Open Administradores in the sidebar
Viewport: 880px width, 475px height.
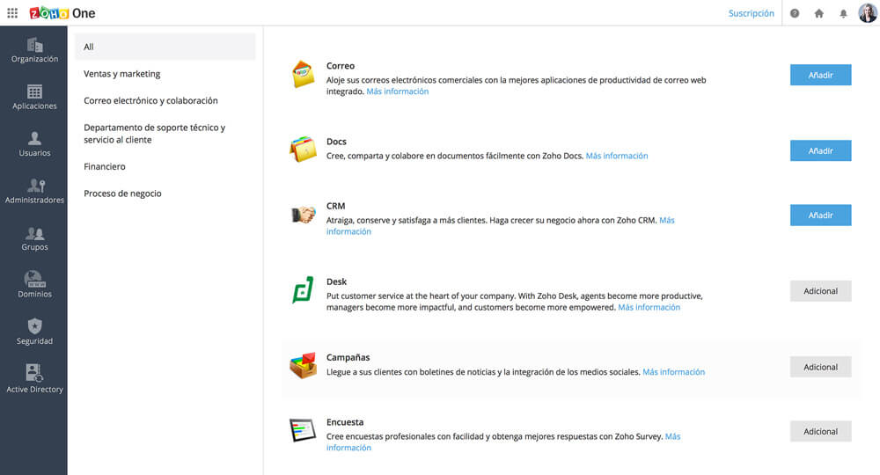point(34,192)
